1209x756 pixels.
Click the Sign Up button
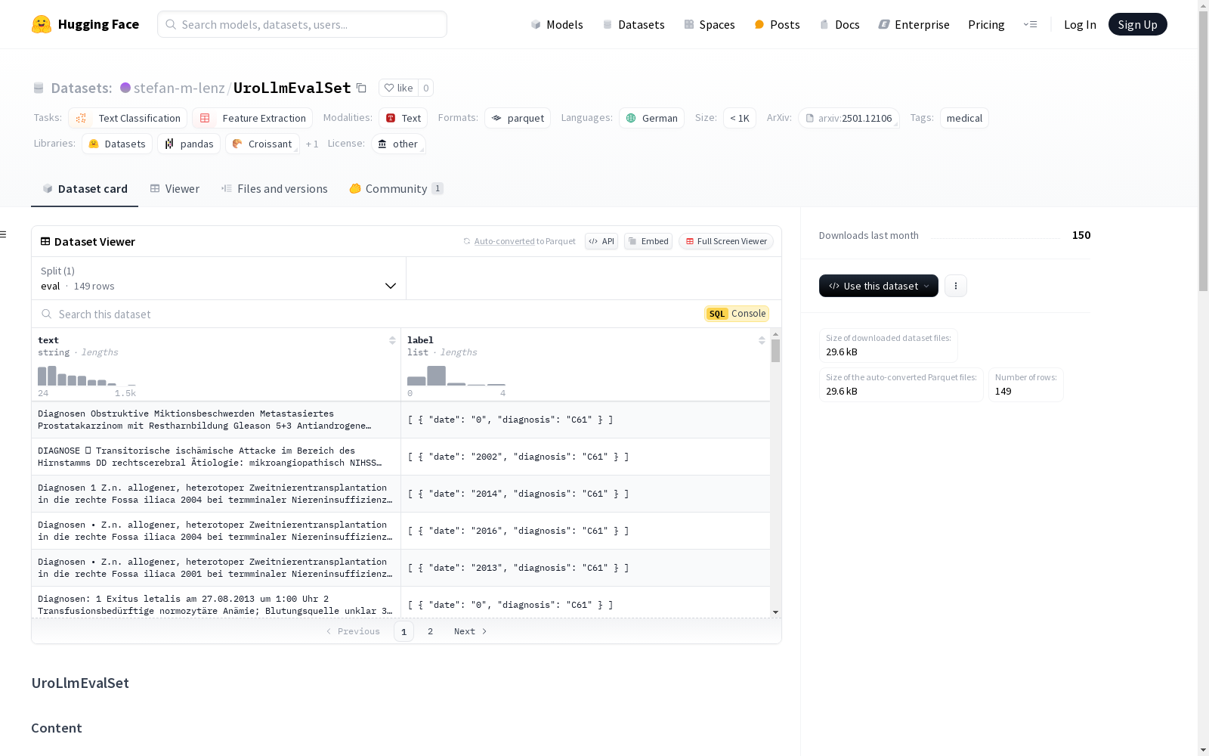[1137, 24]
